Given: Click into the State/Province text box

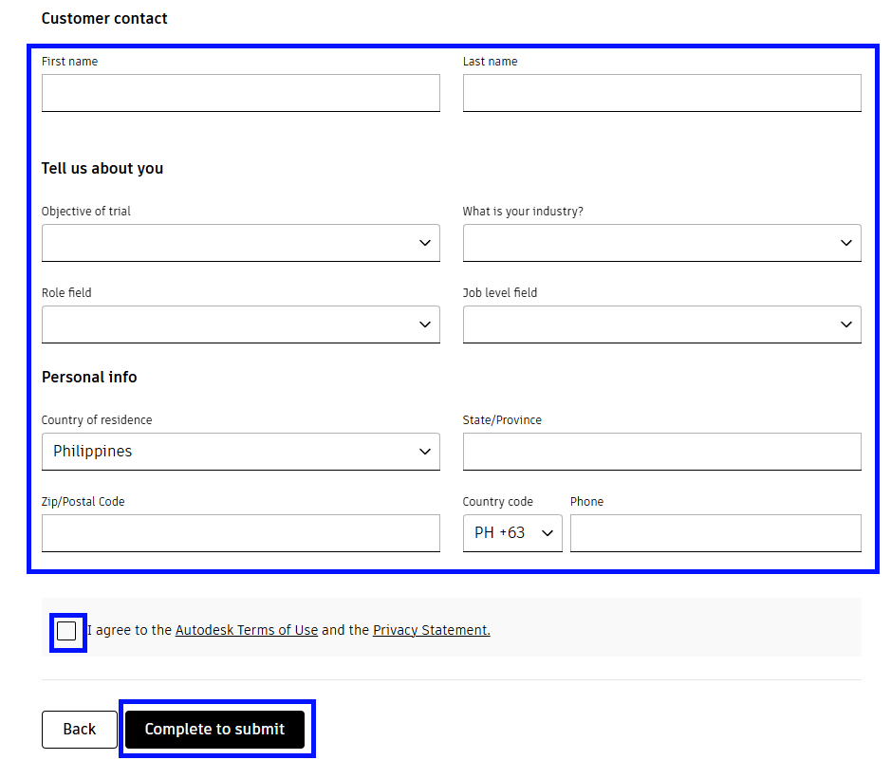Looking at the screenshot, I should click(x=661, y=452).
